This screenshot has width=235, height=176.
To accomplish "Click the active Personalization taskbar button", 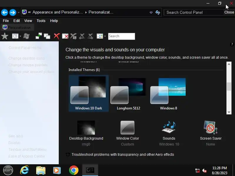I will pyautogui.click(x=90, y=170).
